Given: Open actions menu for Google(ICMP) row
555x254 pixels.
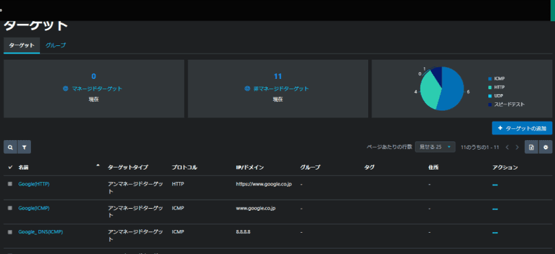Looking at the screenshot, I should point(495,209).
